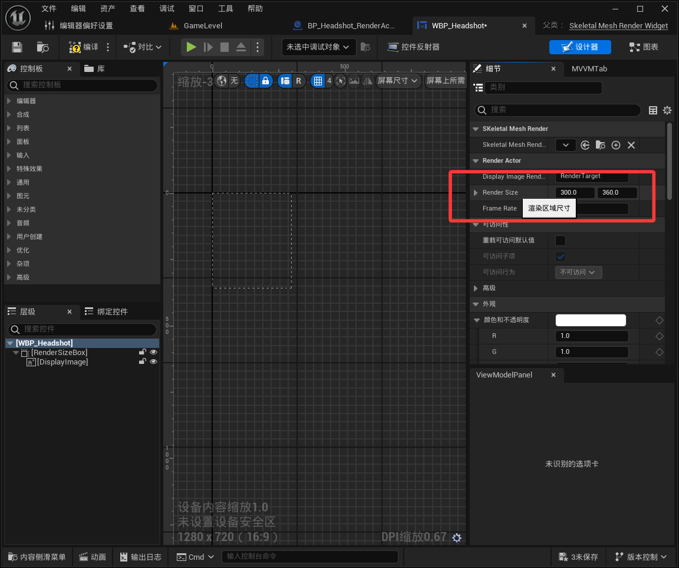Viewport: 679px width, 568px height.
Task: Click the use selected asset arrow icon
Action: click(585, 145)
